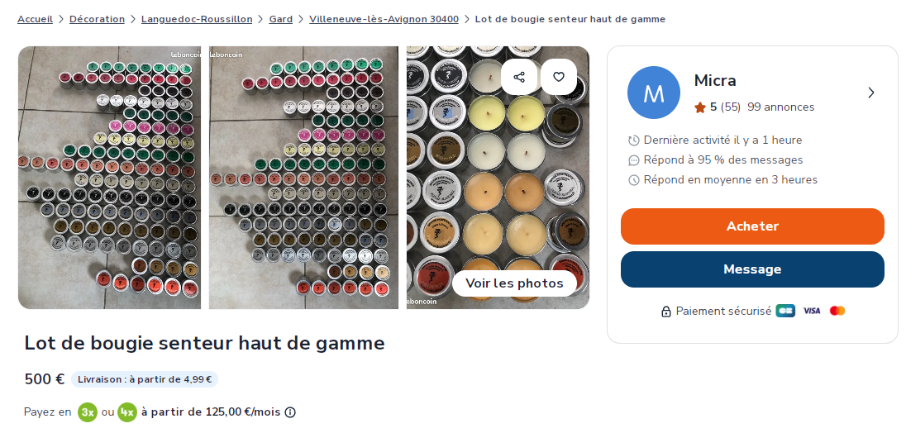Open the Gard breadcrumb link

[x=281, y=19]
